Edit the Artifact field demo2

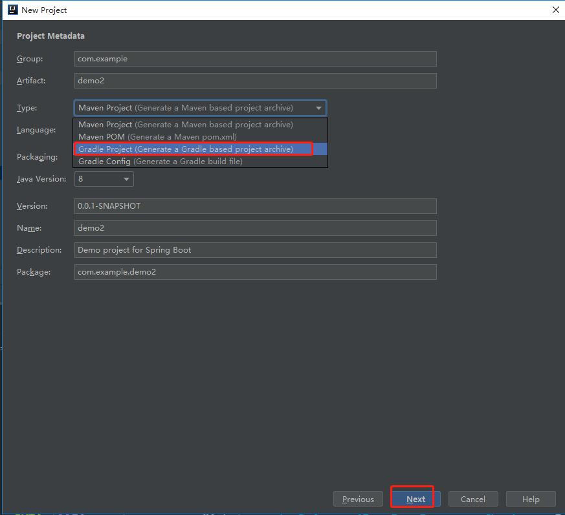[256, 81]
